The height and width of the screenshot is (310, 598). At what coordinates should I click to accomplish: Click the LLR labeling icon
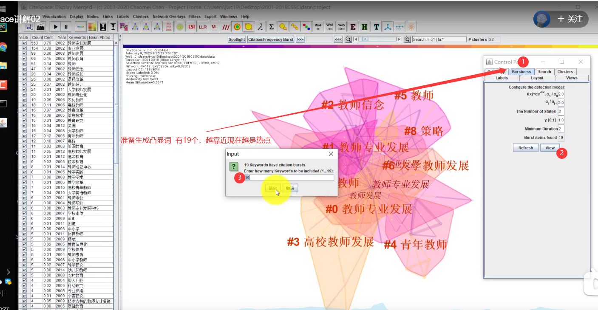point(203,27)
